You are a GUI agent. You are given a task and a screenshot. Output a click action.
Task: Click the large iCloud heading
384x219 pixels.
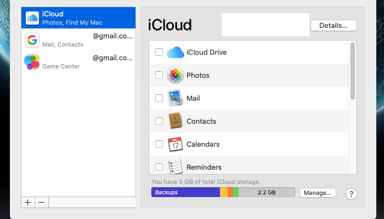tap(170, 25)
